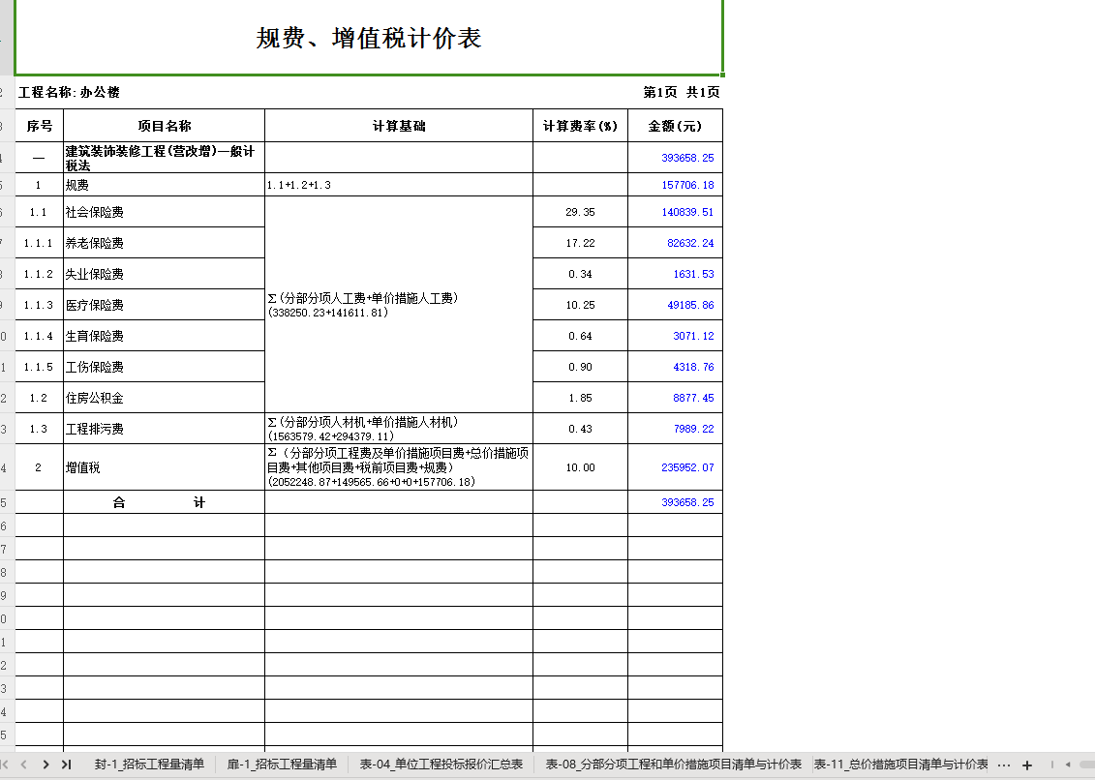Select the 建筑装饰装修工程(营改增)一般计税法 cell
This screenshot has height=780, width=1095.
pyautogui.click(x=165, y=158)
